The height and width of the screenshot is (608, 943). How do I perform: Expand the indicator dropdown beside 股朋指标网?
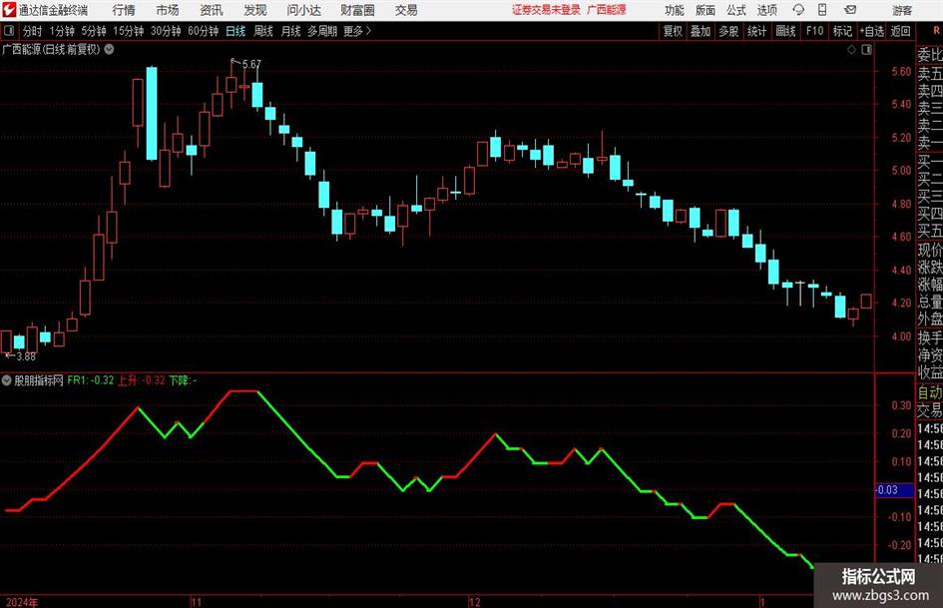click(7, 380)
